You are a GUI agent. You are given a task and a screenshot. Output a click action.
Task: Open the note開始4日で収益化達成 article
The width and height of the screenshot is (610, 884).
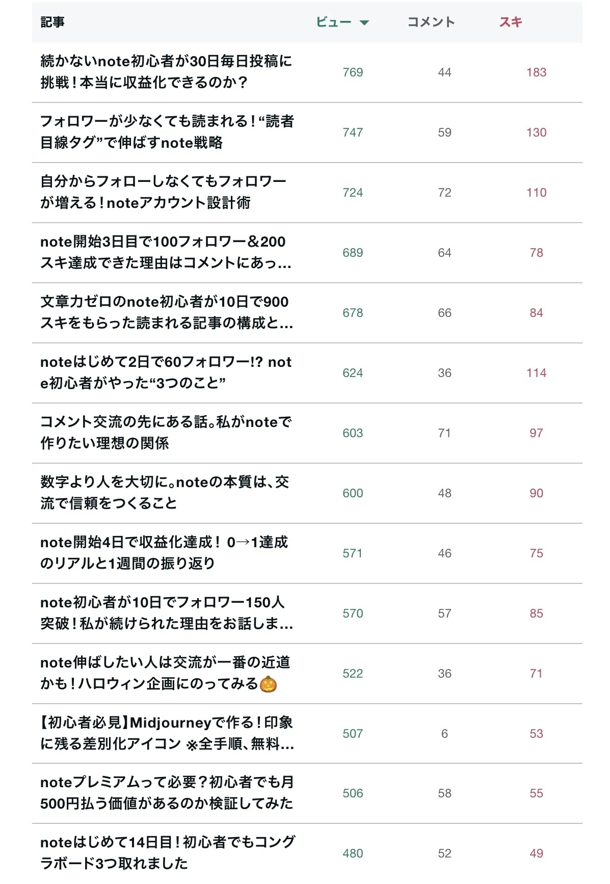point(165,553)
